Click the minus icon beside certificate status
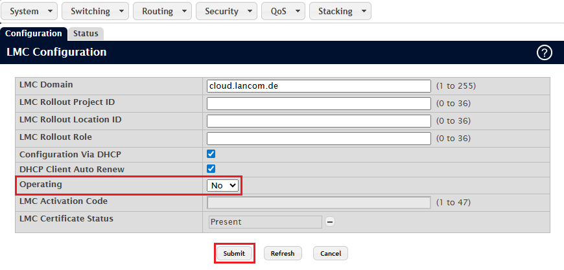Viewport: 564px width, 270px height. point(330,221)
